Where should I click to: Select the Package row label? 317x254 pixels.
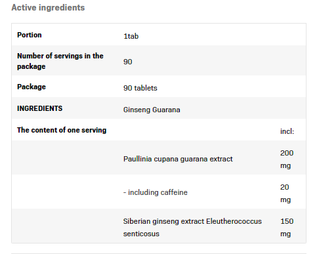(32, 87)
